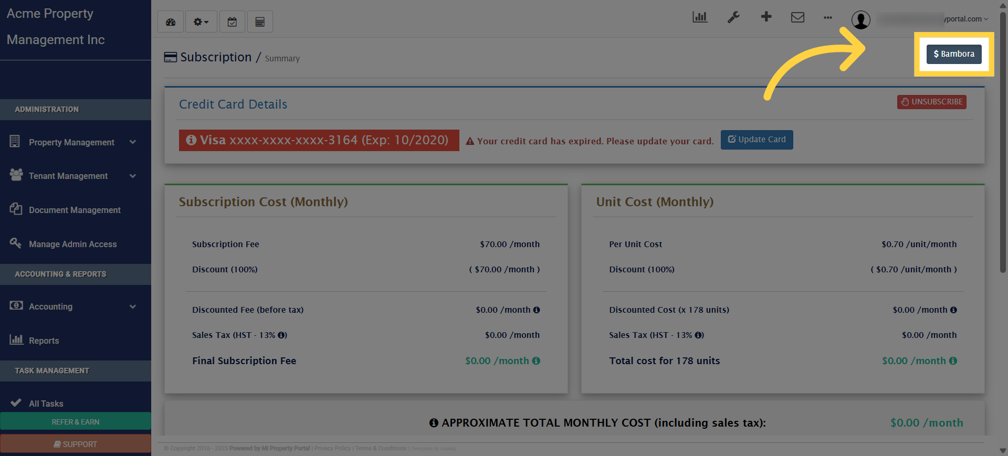Click info icon next to Discounted Fee amount
Viewport: 1008px width, 456px height.
tap(537, 310)
